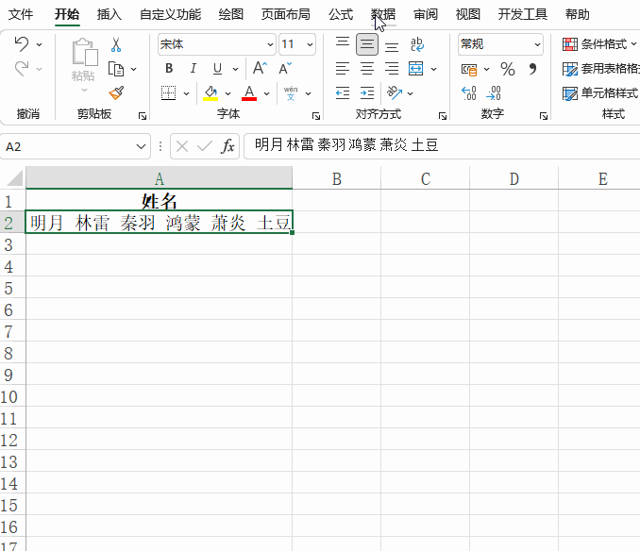Switch to the 公式 tab
Viewport: 640px width, 551px height.
341,15
